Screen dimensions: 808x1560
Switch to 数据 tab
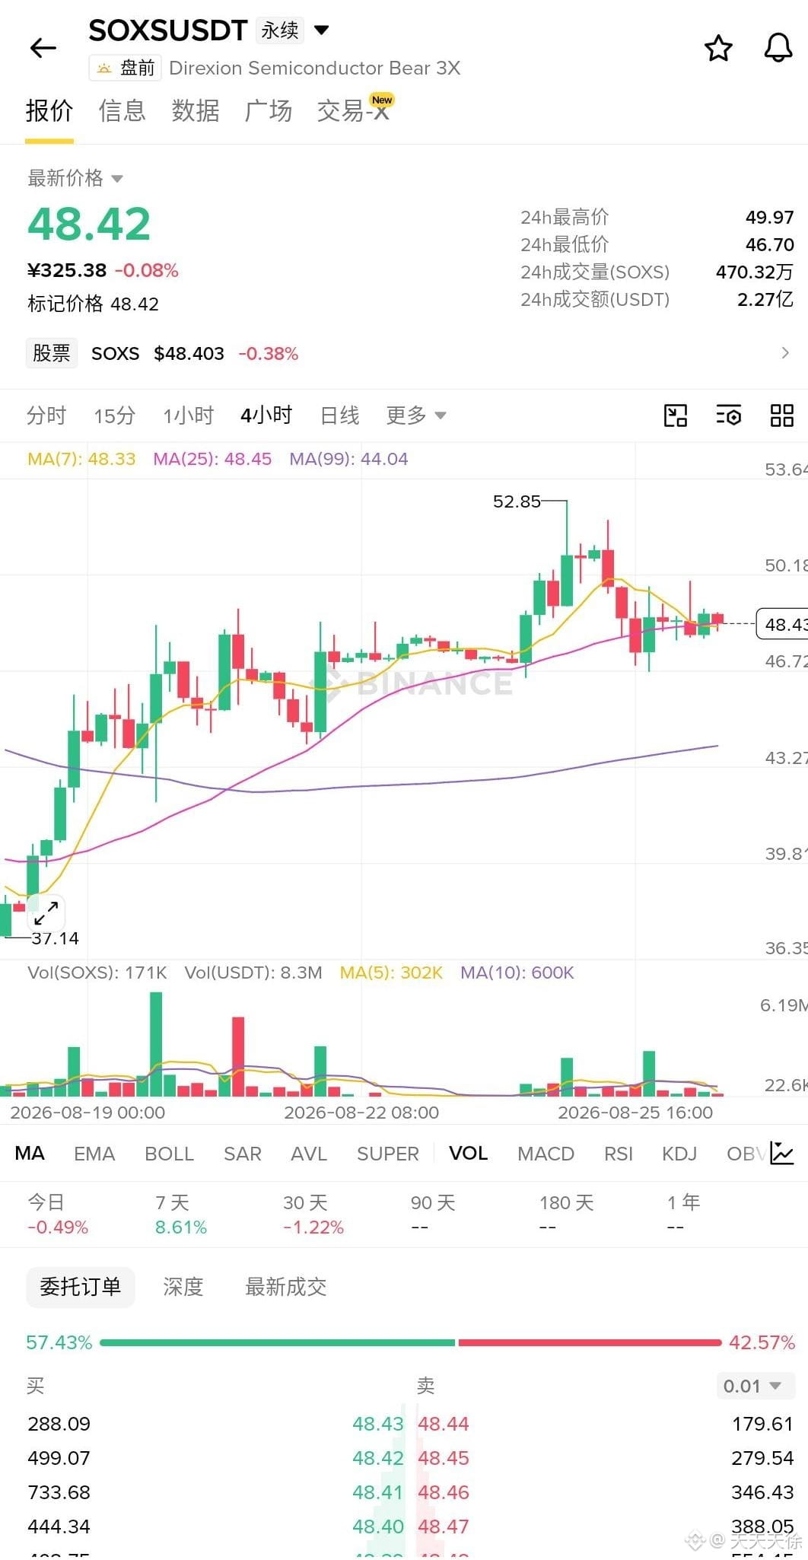[195, 112]
